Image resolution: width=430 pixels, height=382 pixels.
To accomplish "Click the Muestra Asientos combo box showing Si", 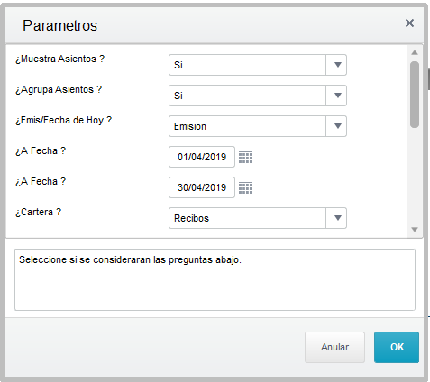I will pyautogui.click(x=258, y=65).
